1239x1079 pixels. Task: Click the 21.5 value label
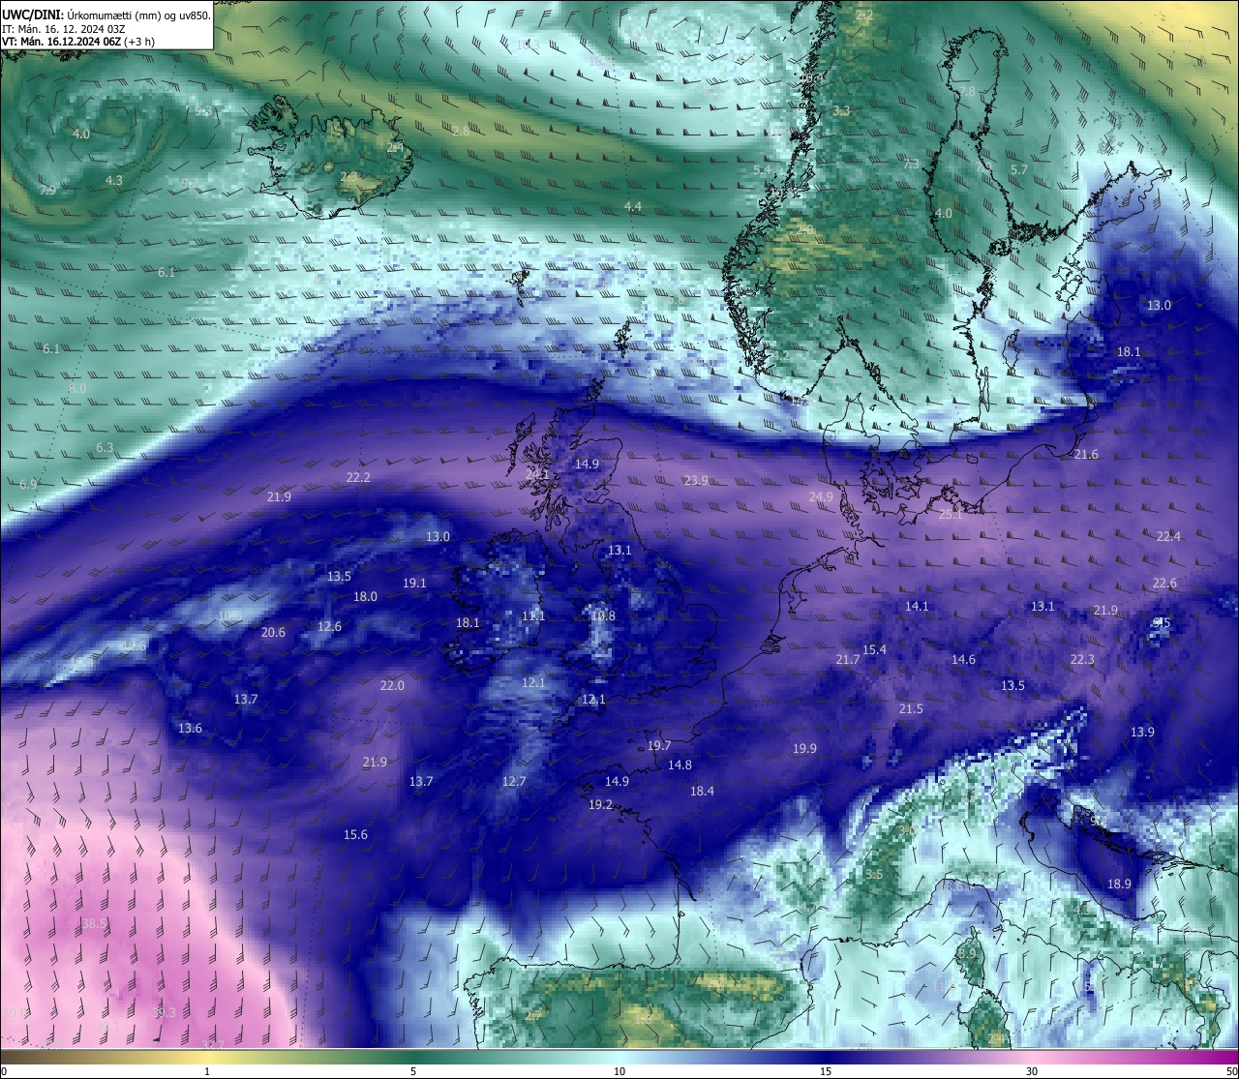(911, 708)
